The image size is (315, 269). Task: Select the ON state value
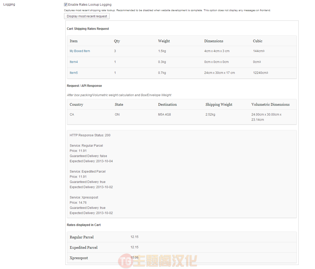pos(117,115)
